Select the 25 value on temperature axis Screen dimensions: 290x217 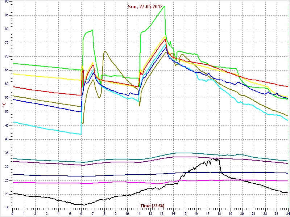(x=7, y=181)
